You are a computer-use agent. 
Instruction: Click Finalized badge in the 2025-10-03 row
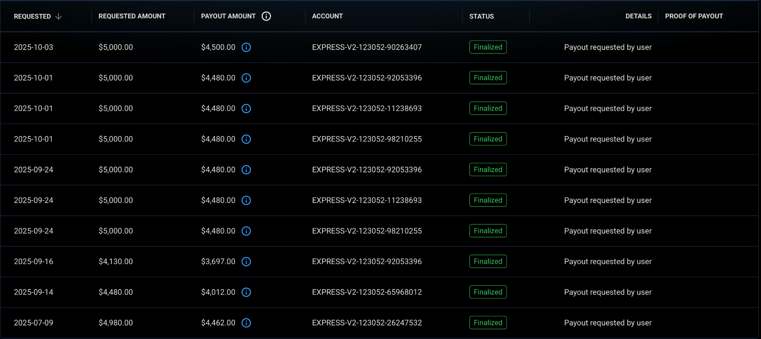point(488,47)
